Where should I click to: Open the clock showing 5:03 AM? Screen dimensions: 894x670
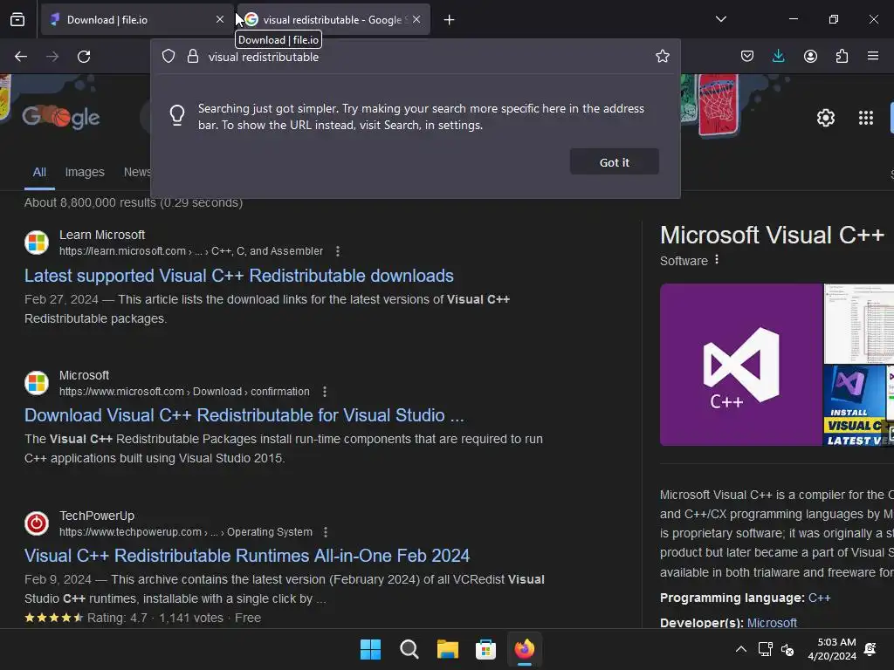tap(832, 649)
